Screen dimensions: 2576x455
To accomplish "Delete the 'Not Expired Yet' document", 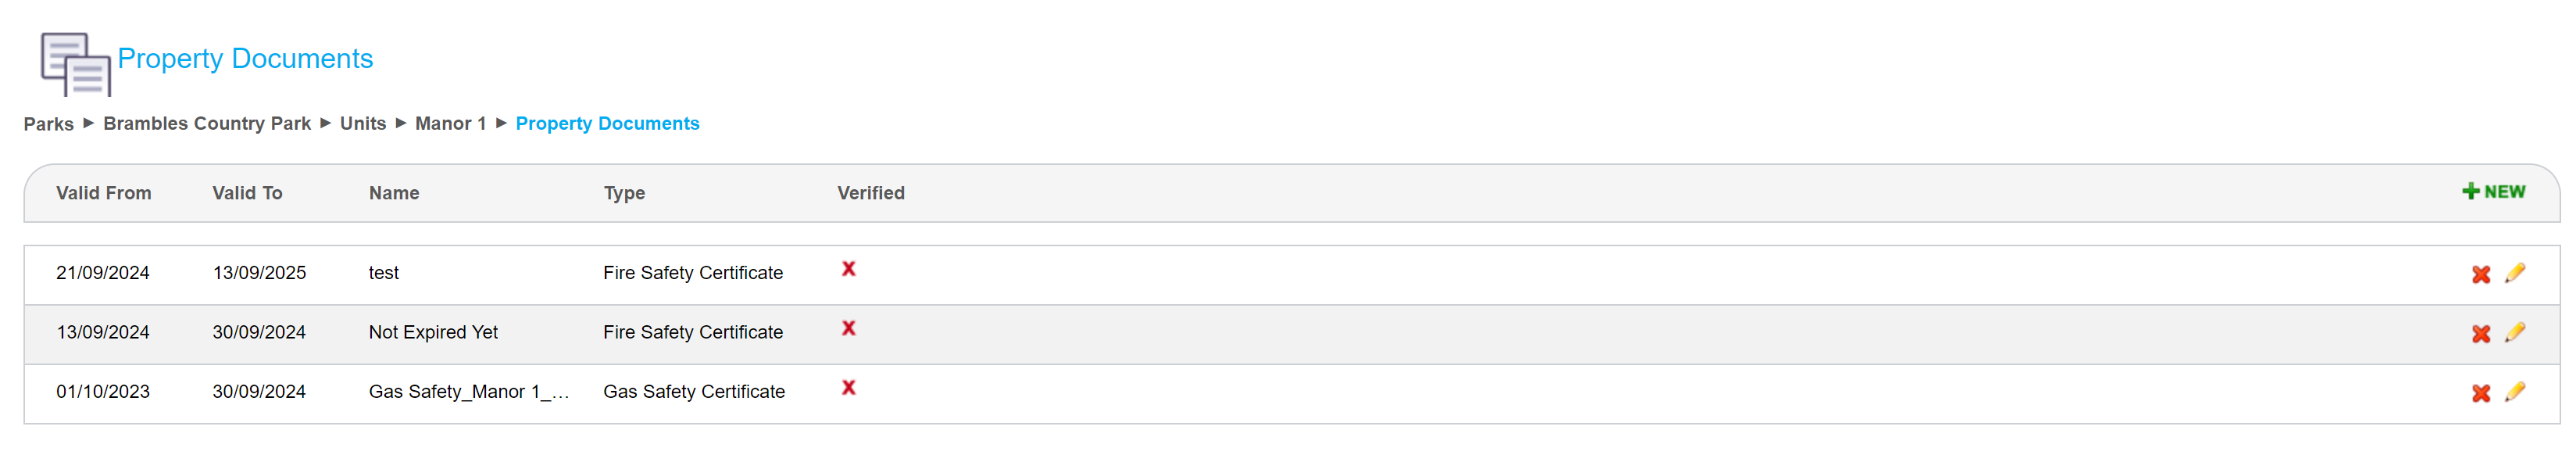I will pos(2480,333).
